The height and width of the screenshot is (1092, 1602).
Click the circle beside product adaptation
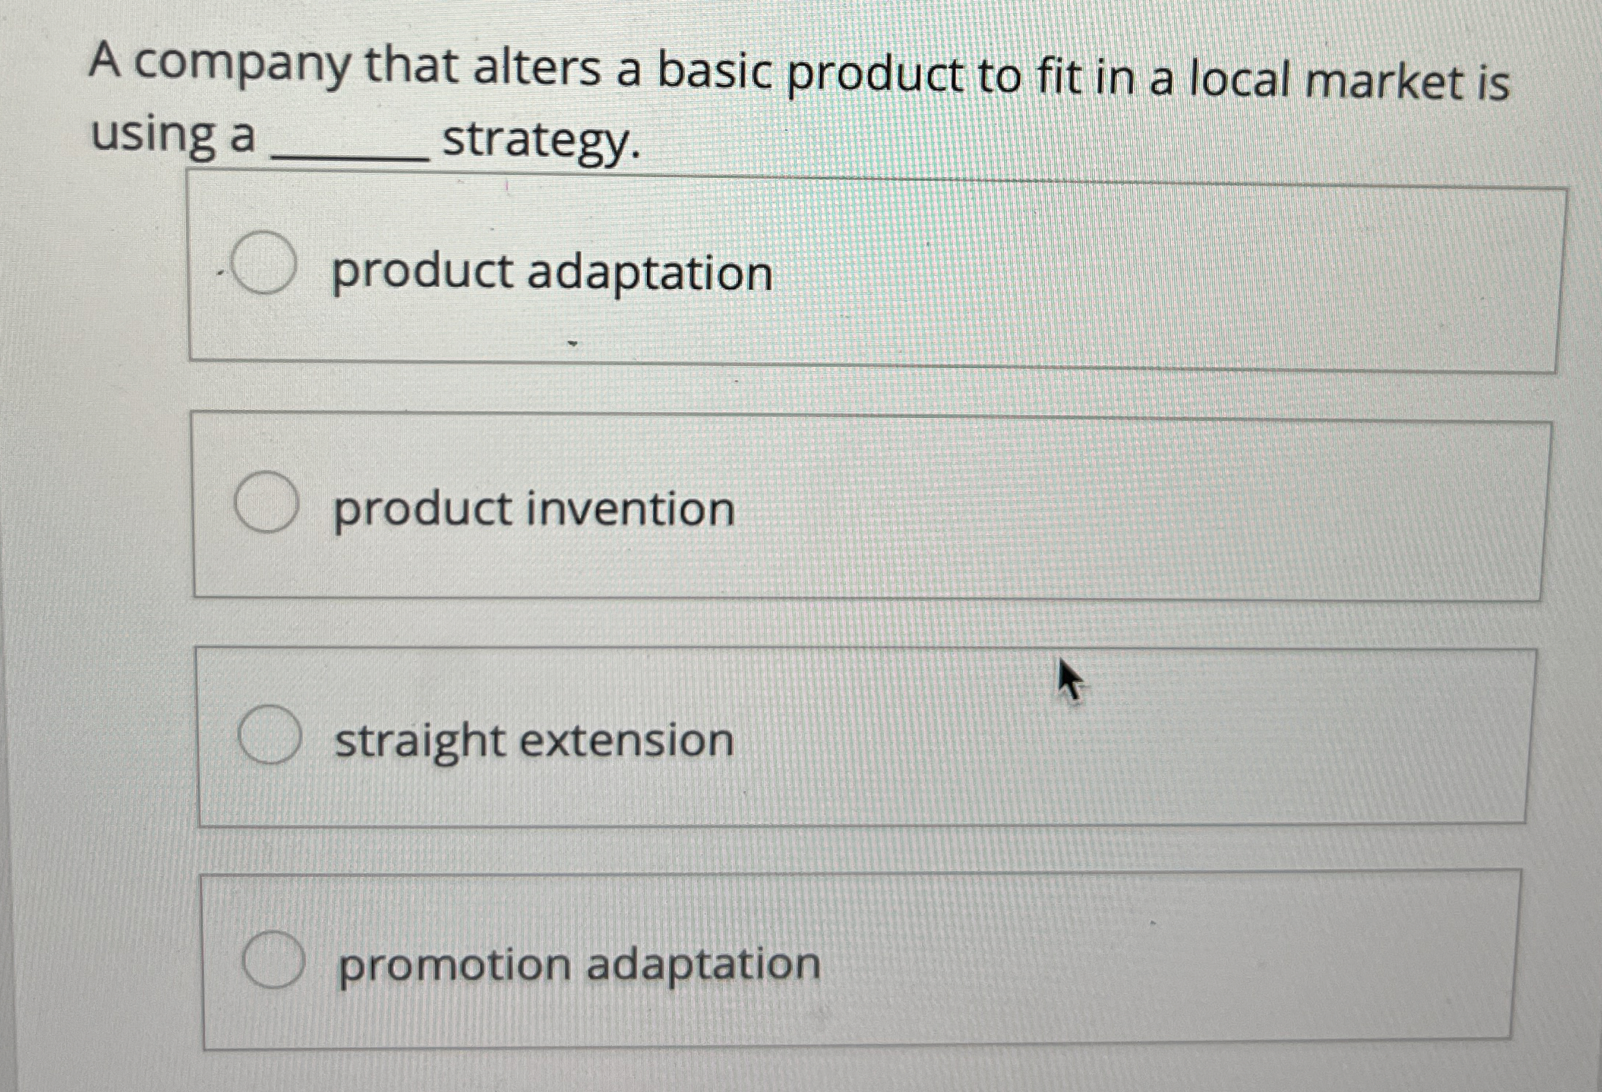[x=265, y=271]
